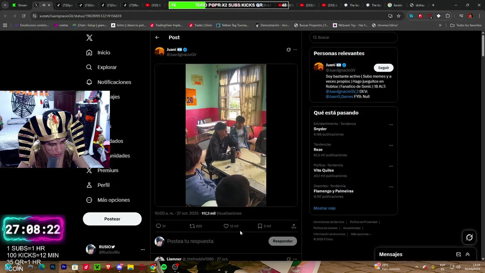Open Notificaciones in sidebar

pos(108,82)
